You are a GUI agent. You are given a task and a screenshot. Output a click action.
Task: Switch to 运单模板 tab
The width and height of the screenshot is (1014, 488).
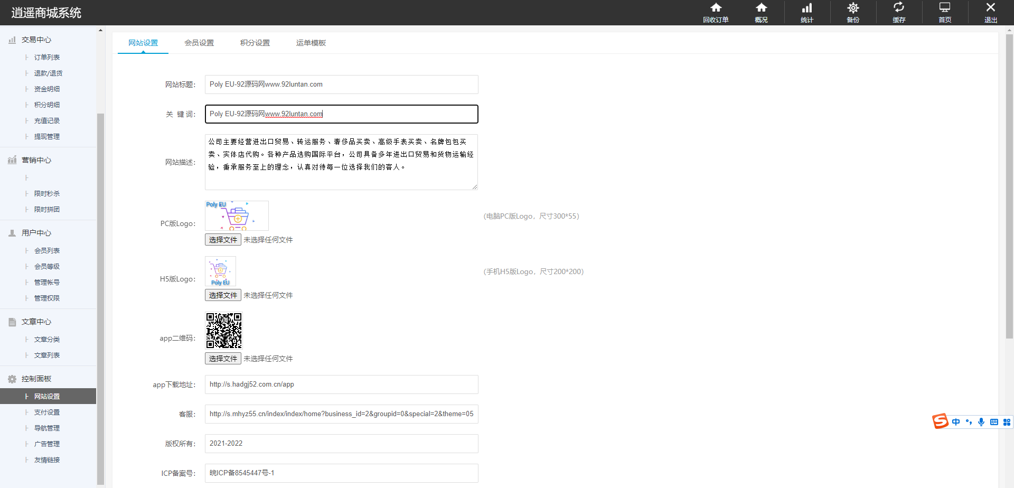pyautogui.click(x=311, y=43)
